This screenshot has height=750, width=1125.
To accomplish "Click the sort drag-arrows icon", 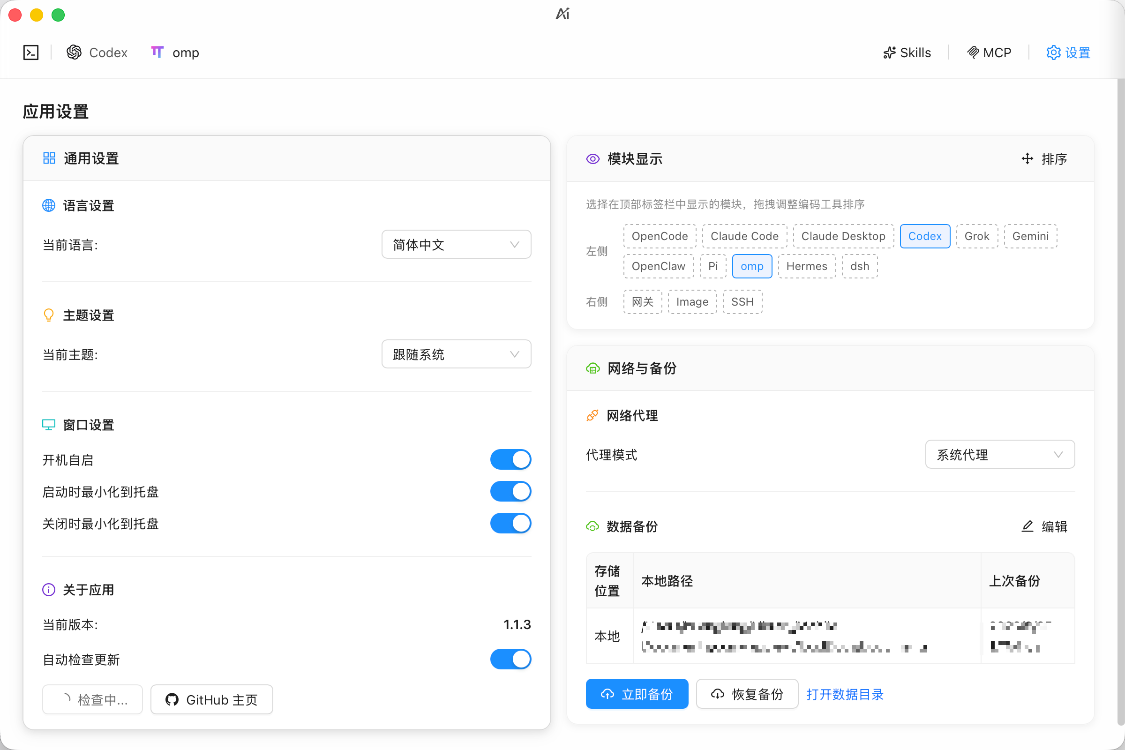I will [x=1027, y=159].
